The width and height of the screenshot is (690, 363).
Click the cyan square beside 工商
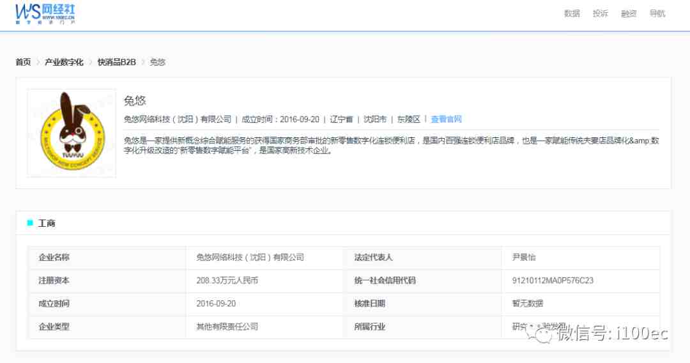pyautogui.click(x=30, y=222)
